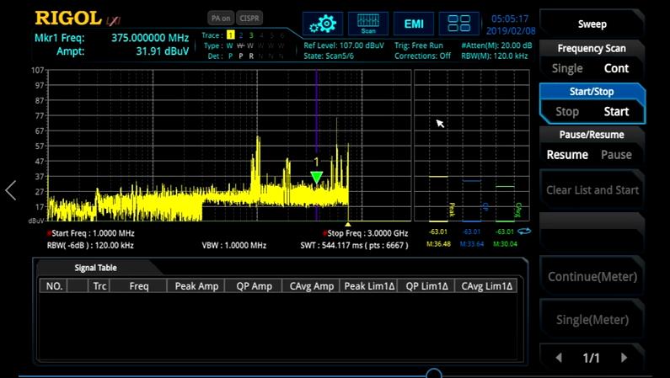
Task: Go to previous menu page arrow
Action: coord(559,358)
